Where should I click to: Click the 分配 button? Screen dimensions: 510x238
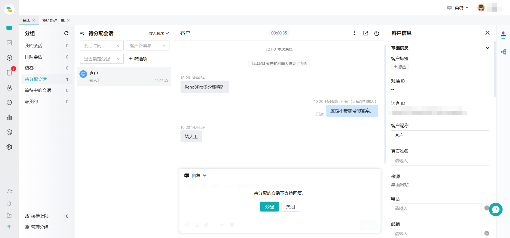[x=269, y=207]
